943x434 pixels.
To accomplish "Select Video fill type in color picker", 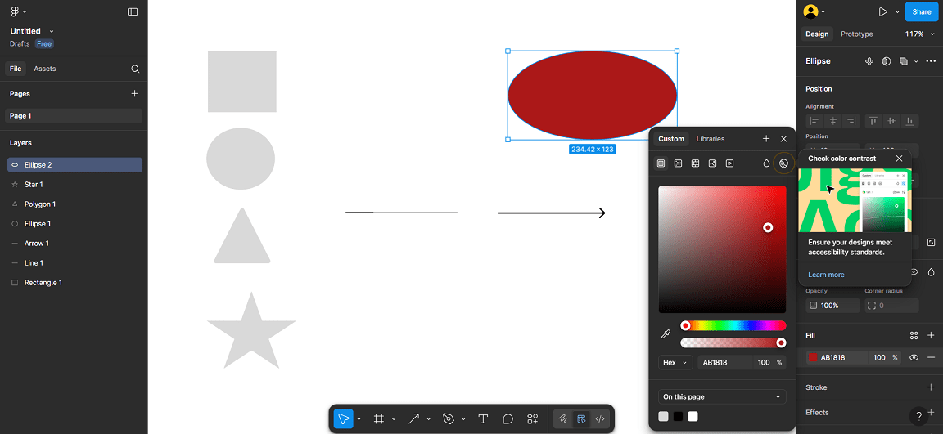I will [x=729, y=163].
